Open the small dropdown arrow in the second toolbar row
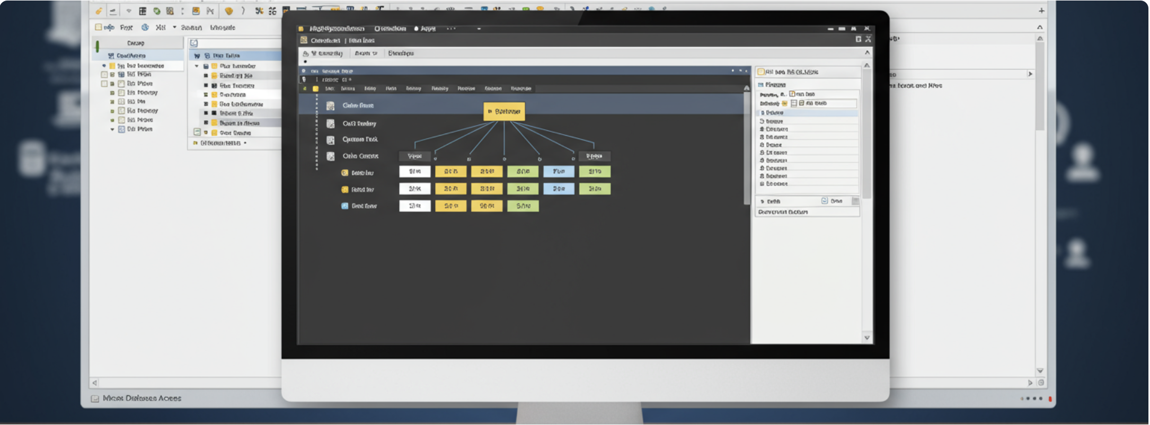 coord(174,28)
